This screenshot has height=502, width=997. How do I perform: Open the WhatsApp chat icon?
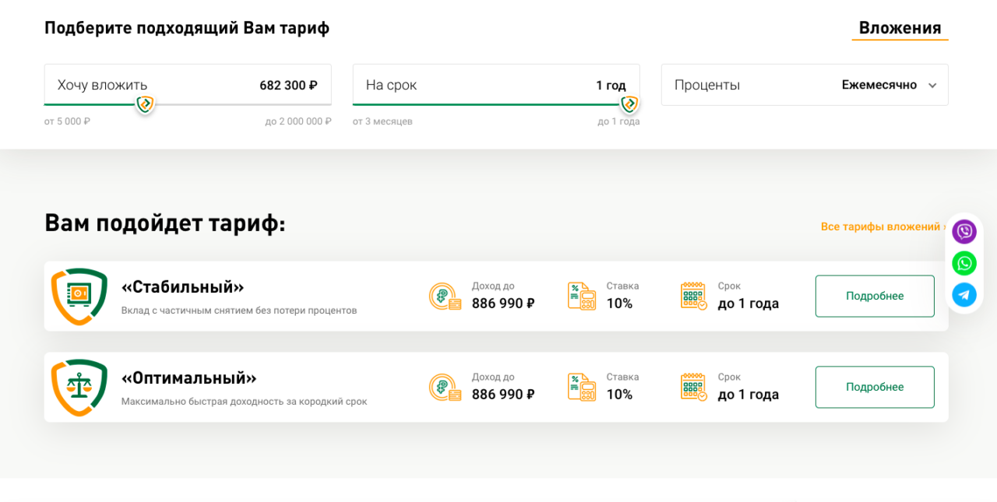pyautogui.click(x=964, y=263)
